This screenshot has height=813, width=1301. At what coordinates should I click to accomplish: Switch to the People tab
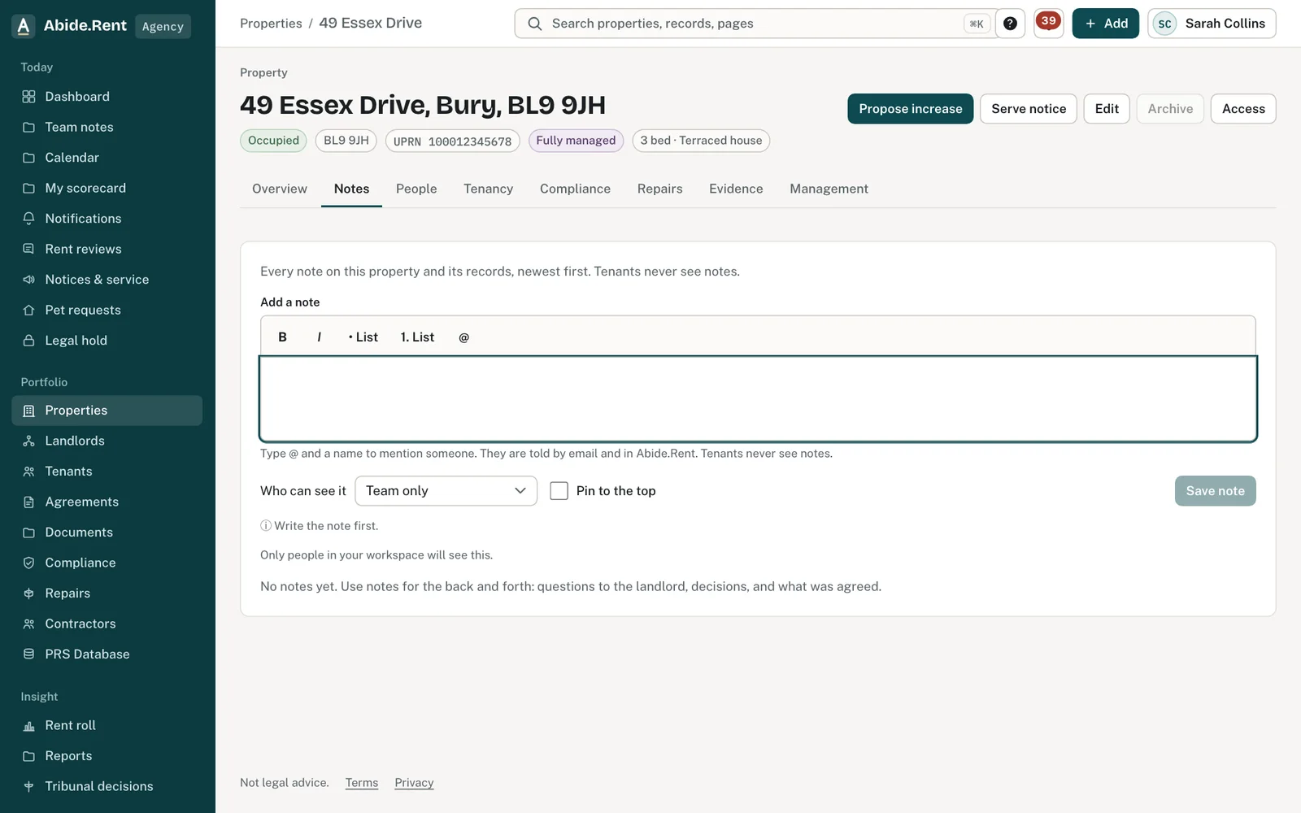[x=416, y=189]
